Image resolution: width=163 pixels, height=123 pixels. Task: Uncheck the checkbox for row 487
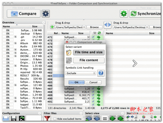tap(93, 89)
